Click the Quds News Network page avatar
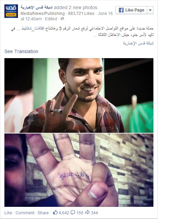The height and width of the screenshot is (219, 191). point(11,11)
